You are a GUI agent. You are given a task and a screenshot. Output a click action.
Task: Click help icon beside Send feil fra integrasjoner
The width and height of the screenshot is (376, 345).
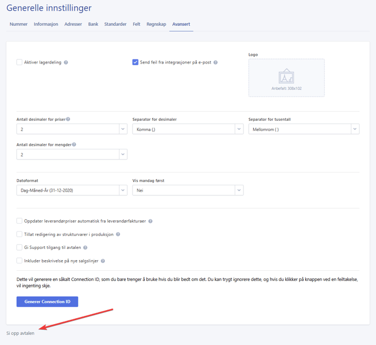click(215, 62)
